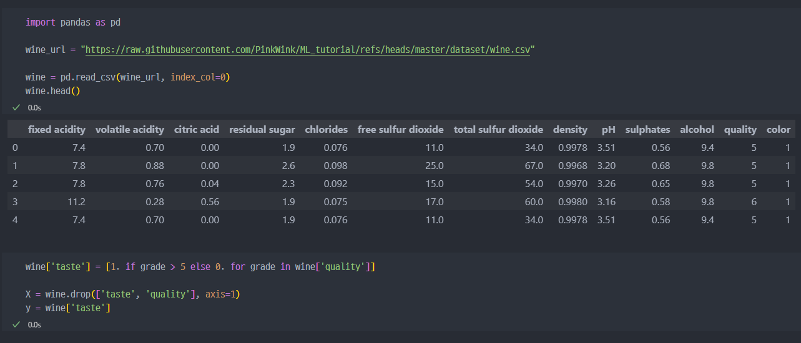Image resolution: width=801 pixels, height=343 pixels.
Task: Click the first cell's 0.0s execution time
Action: (34, 108)
